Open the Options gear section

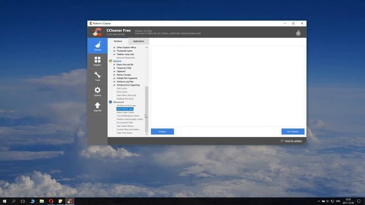(x=98, y=91)
